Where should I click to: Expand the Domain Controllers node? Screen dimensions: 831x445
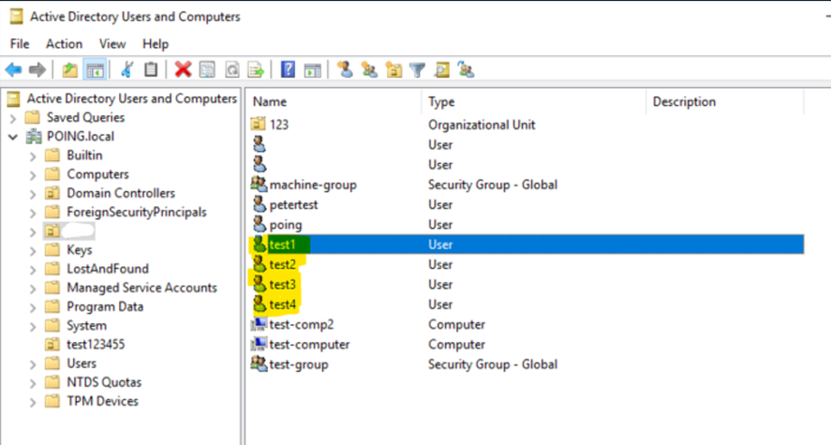(33, 194)
